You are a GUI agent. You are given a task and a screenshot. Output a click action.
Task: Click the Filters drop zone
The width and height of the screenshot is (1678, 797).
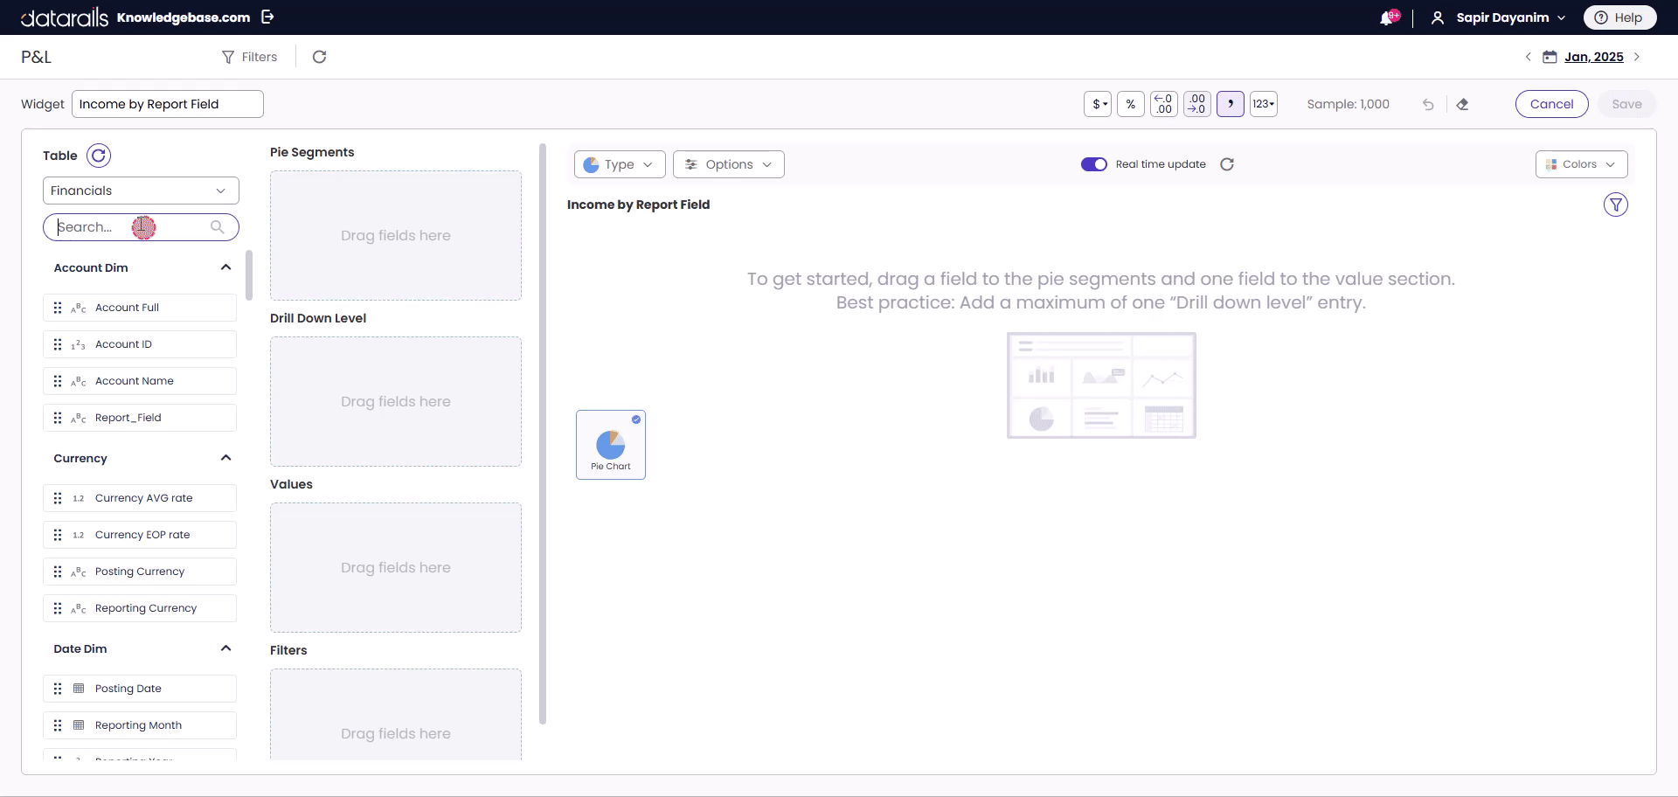[396, 715]
